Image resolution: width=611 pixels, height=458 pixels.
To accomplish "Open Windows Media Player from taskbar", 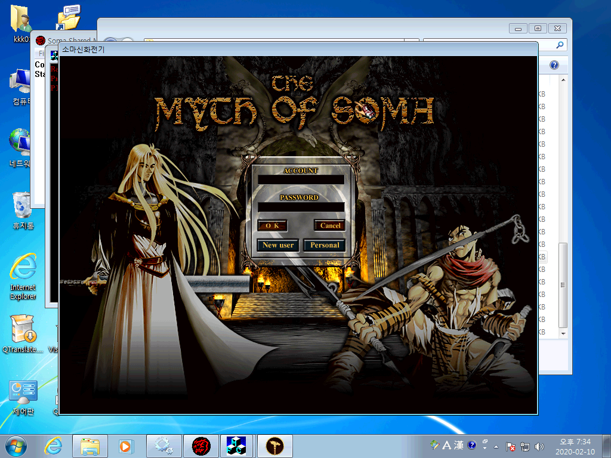I will pos(125,445).
